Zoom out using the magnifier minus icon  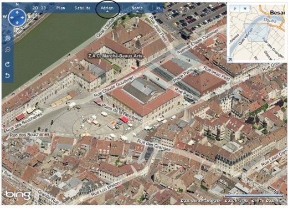tap(8, 49)
